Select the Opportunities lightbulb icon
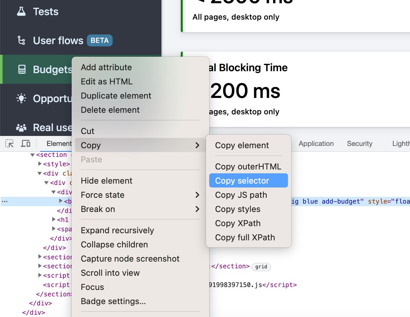 coord(21,99)
